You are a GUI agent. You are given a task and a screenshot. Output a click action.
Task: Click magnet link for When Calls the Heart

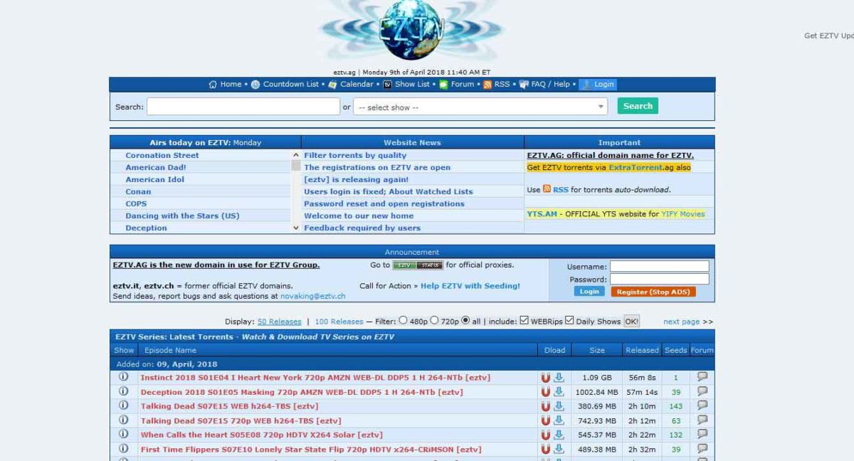coord(546,435)
